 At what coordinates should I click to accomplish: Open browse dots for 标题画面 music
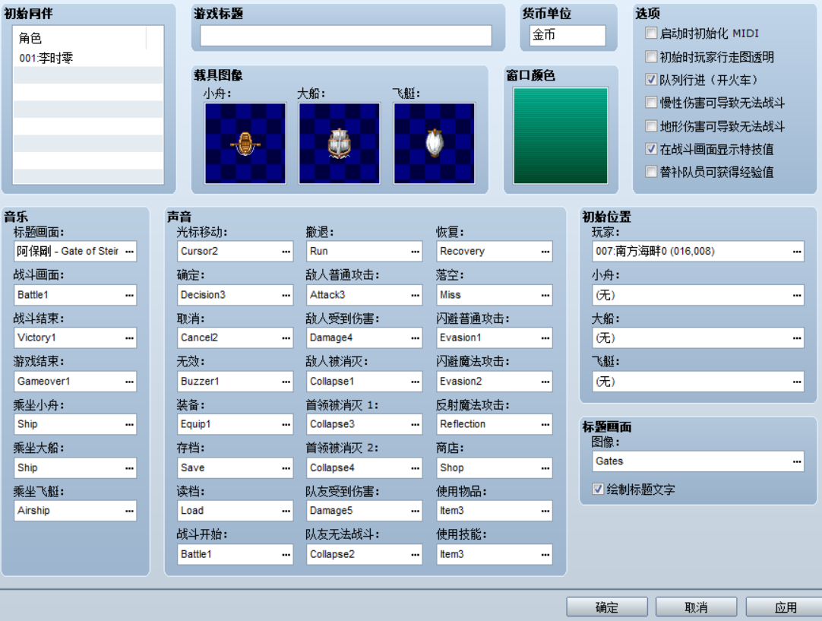129,252
